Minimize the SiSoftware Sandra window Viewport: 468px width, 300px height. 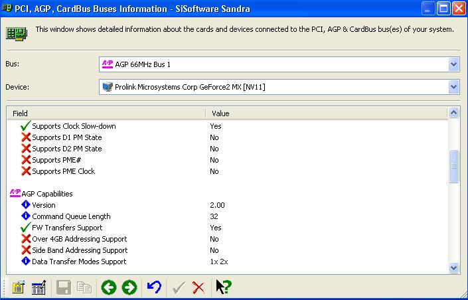(x=428, y=9)
